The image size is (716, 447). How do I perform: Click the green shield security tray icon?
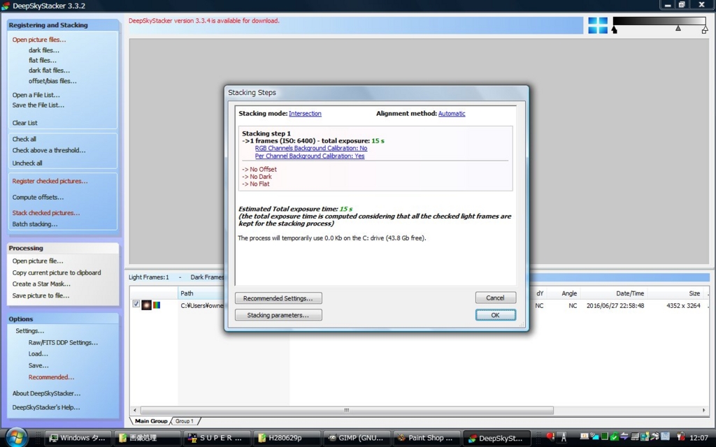point(615,437)
